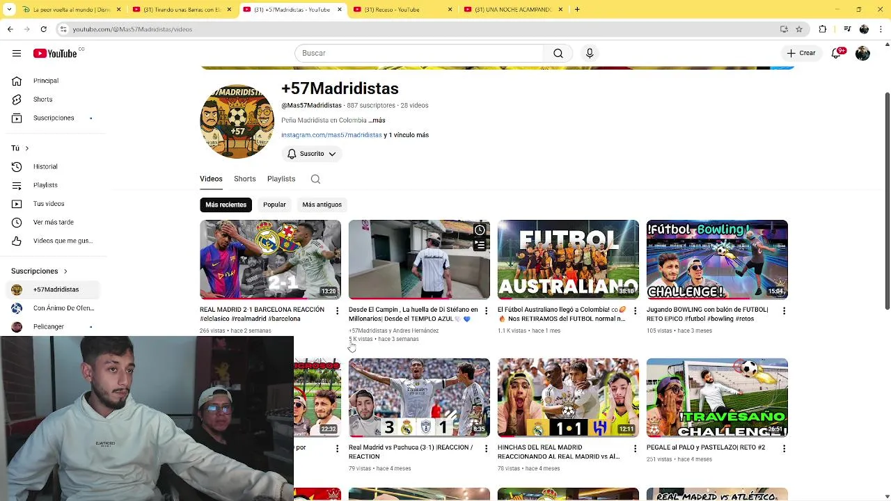
Task: Click the page vertical scrollbar
Action: click(x=887, y=202)
